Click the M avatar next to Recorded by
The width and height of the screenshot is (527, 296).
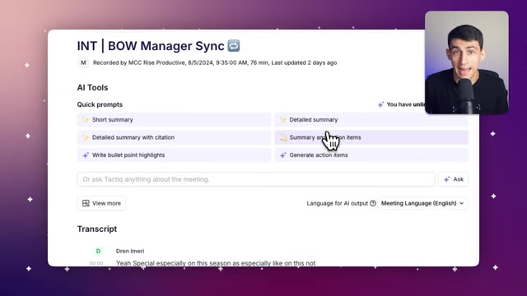(x=83, y=62)
